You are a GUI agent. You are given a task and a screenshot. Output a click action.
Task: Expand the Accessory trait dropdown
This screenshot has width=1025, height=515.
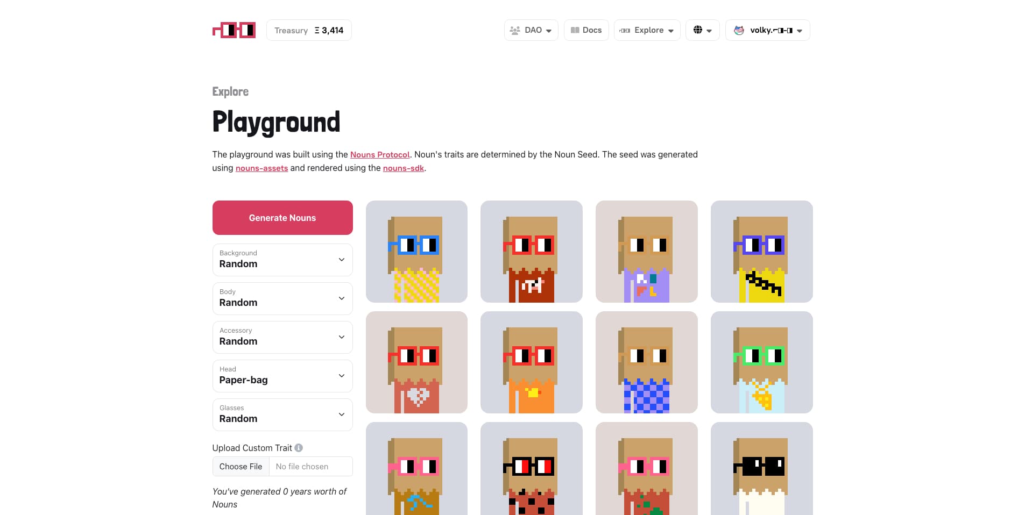(282, 337)
